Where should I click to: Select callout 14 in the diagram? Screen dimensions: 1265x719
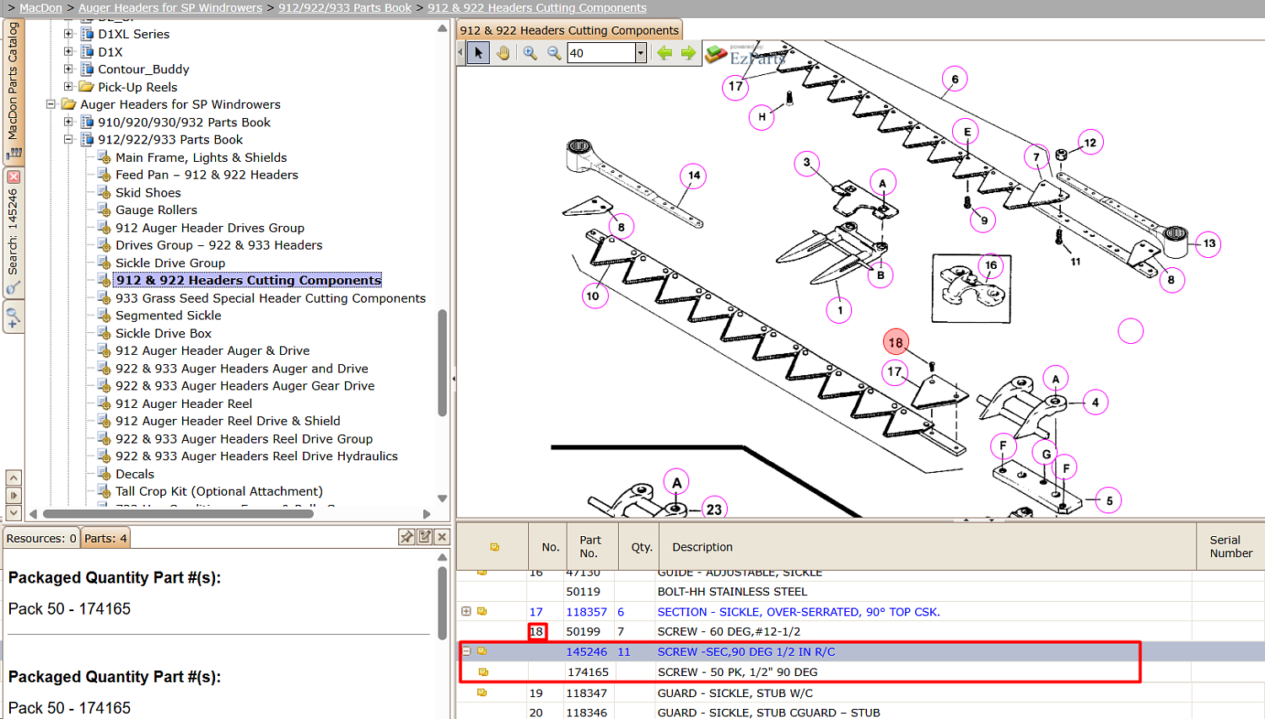tap(694, 175)
